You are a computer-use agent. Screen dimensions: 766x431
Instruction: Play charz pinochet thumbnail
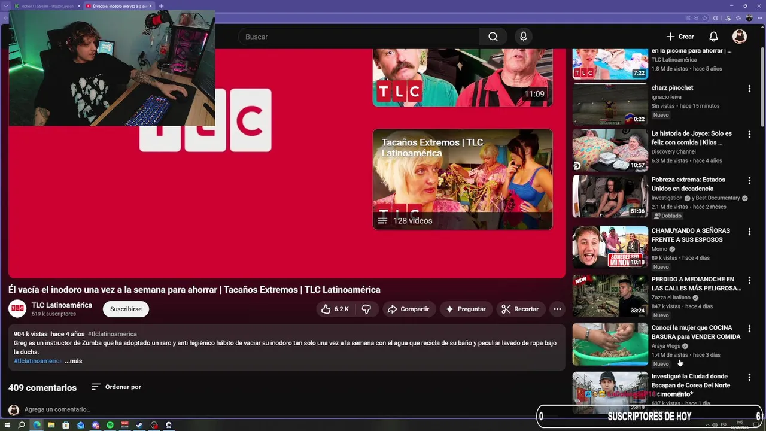(x=610, y=104)
